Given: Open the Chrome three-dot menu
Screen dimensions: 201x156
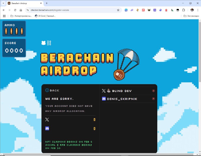Looking at the screenshot, I should [198, 10].
